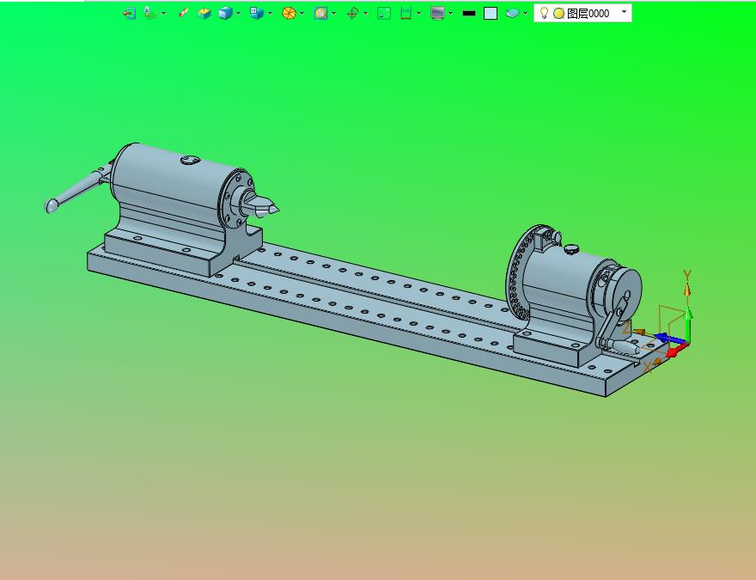Click the blue Z axis arrow of the triad
The image size is (756, 580).
(670, 338)
